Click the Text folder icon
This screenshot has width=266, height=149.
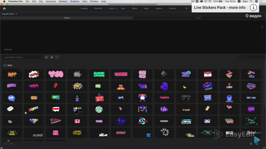coord(5,65)
